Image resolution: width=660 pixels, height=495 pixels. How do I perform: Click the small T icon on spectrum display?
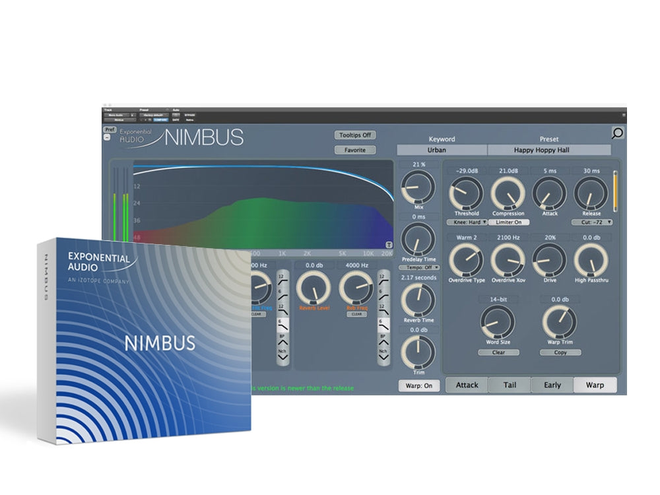tap(389, 244)
